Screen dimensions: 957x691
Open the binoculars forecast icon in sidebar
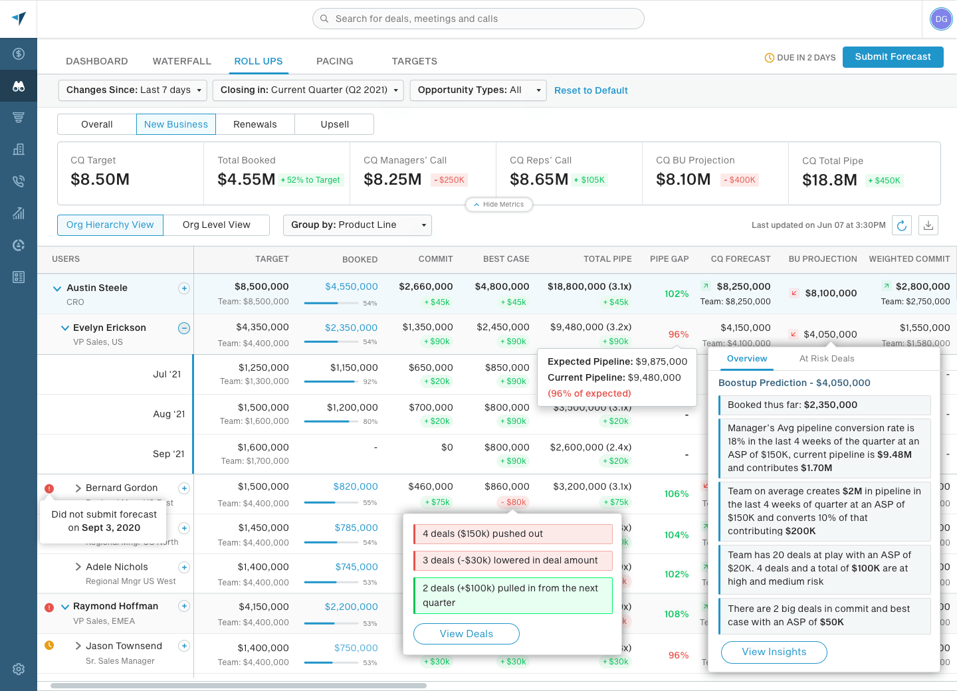click(x=18, y=86)
